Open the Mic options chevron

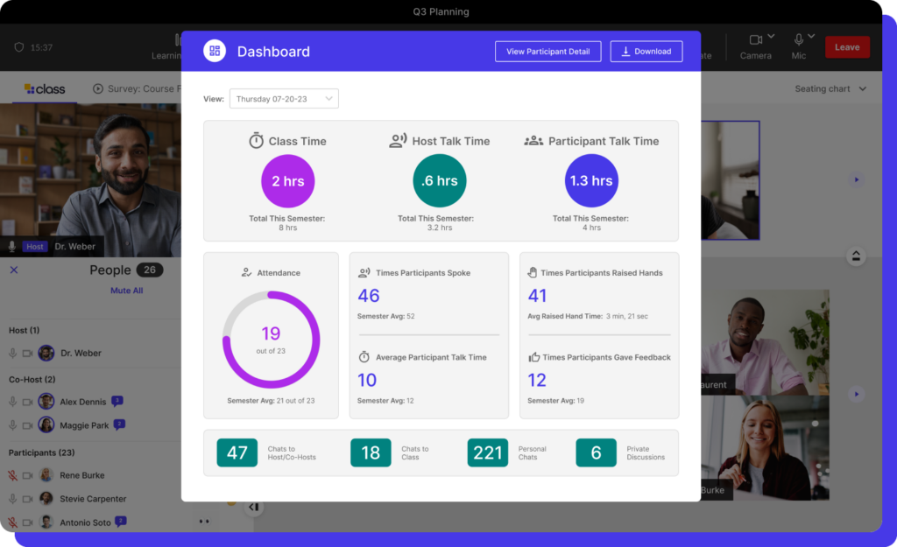click(x=811, y=37)
